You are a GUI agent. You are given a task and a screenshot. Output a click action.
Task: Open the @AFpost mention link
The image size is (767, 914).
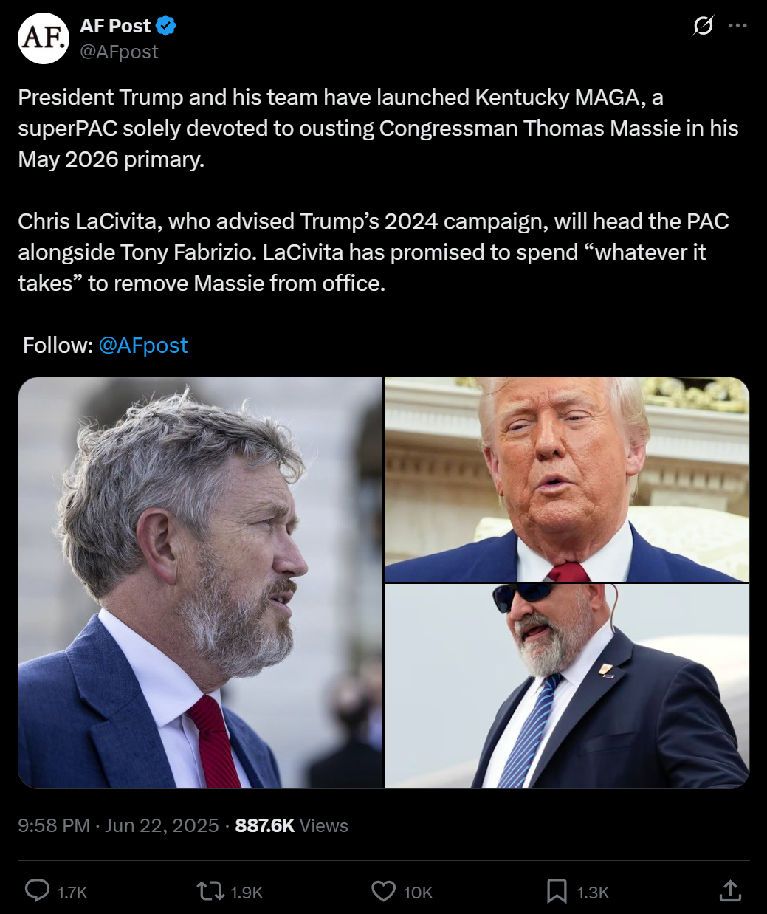tap(143, 346)
